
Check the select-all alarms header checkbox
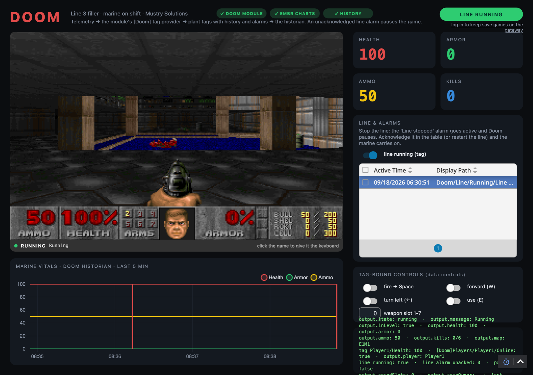[x=365, y=170]
